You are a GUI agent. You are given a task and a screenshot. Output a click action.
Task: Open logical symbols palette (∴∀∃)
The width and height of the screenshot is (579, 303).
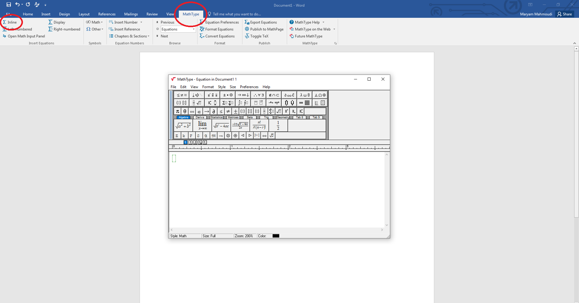click(x=258, y=95)
